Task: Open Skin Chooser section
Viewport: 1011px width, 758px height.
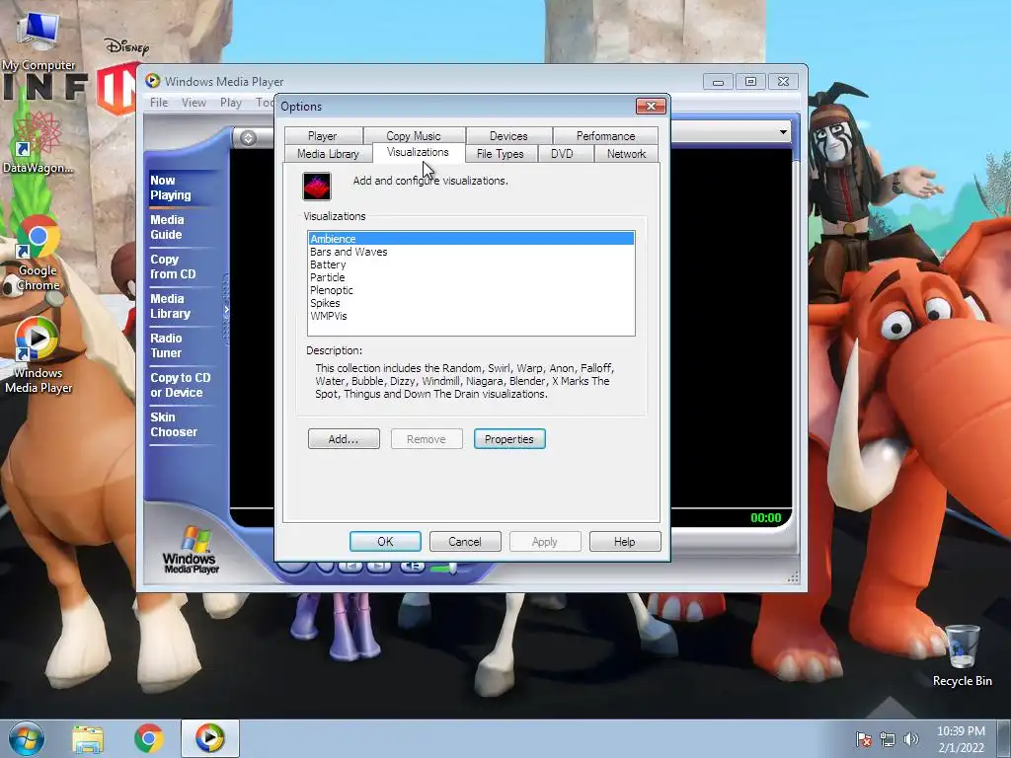Action: (x=174, y=424)
